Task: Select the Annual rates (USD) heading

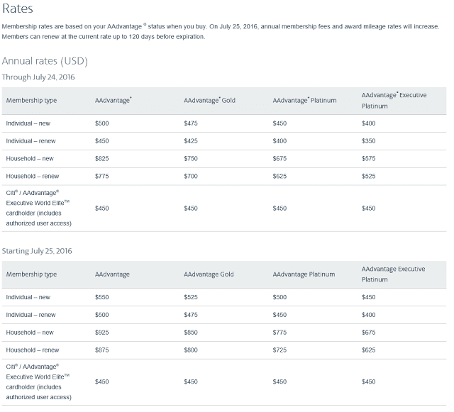Action: coord(45,61)
